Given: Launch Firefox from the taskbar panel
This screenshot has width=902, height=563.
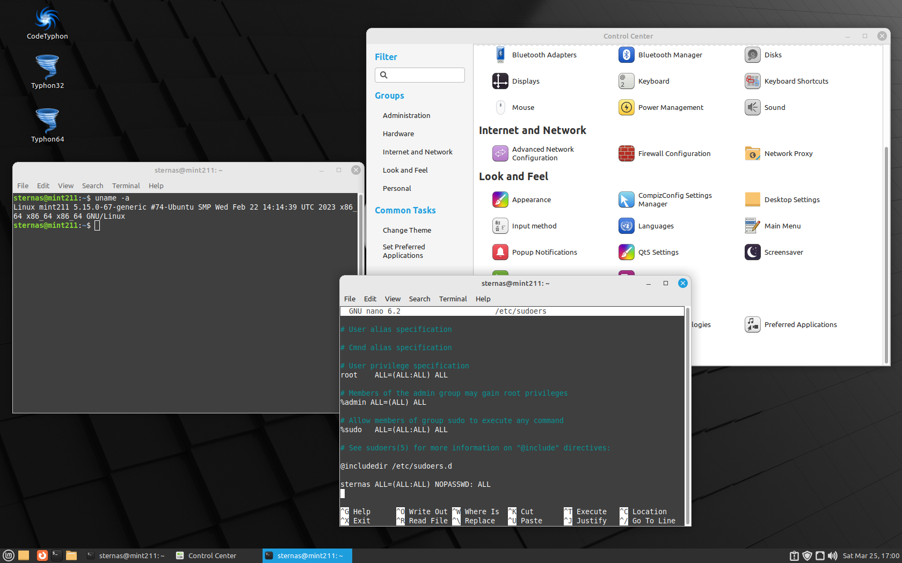Looking at the screenshot, I should (42, 555).
